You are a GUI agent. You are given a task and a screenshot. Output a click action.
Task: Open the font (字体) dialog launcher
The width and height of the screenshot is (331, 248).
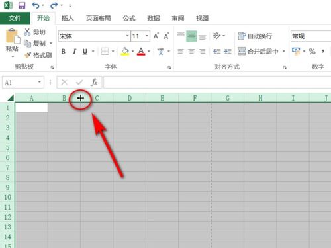click(169, 67)
